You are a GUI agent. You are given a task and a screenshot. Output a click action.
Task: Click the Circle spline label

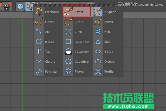(78, 32)
